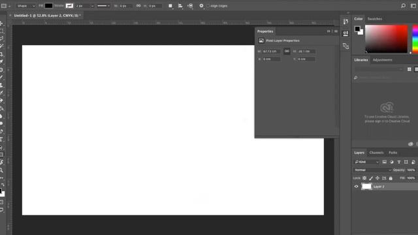Click the rainbow hue slider strip
Image resolution: width=418 pixels, height=235 pixels.
point(415,39)
